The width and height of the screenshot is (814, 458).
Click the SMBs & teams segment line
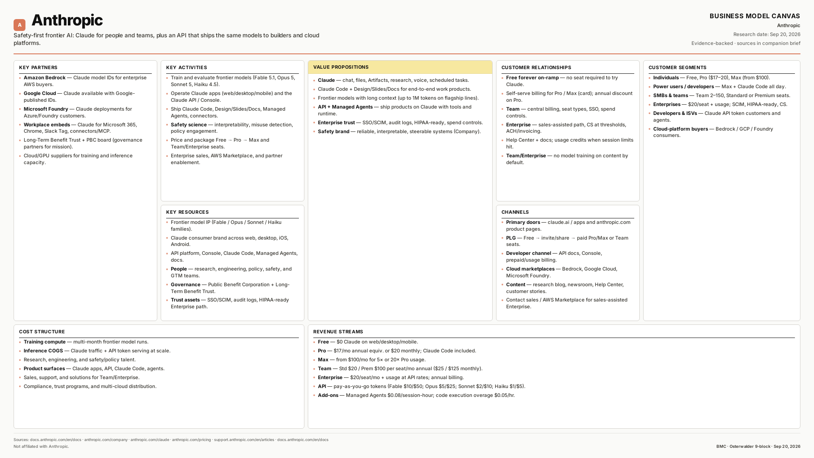[722, 95]
